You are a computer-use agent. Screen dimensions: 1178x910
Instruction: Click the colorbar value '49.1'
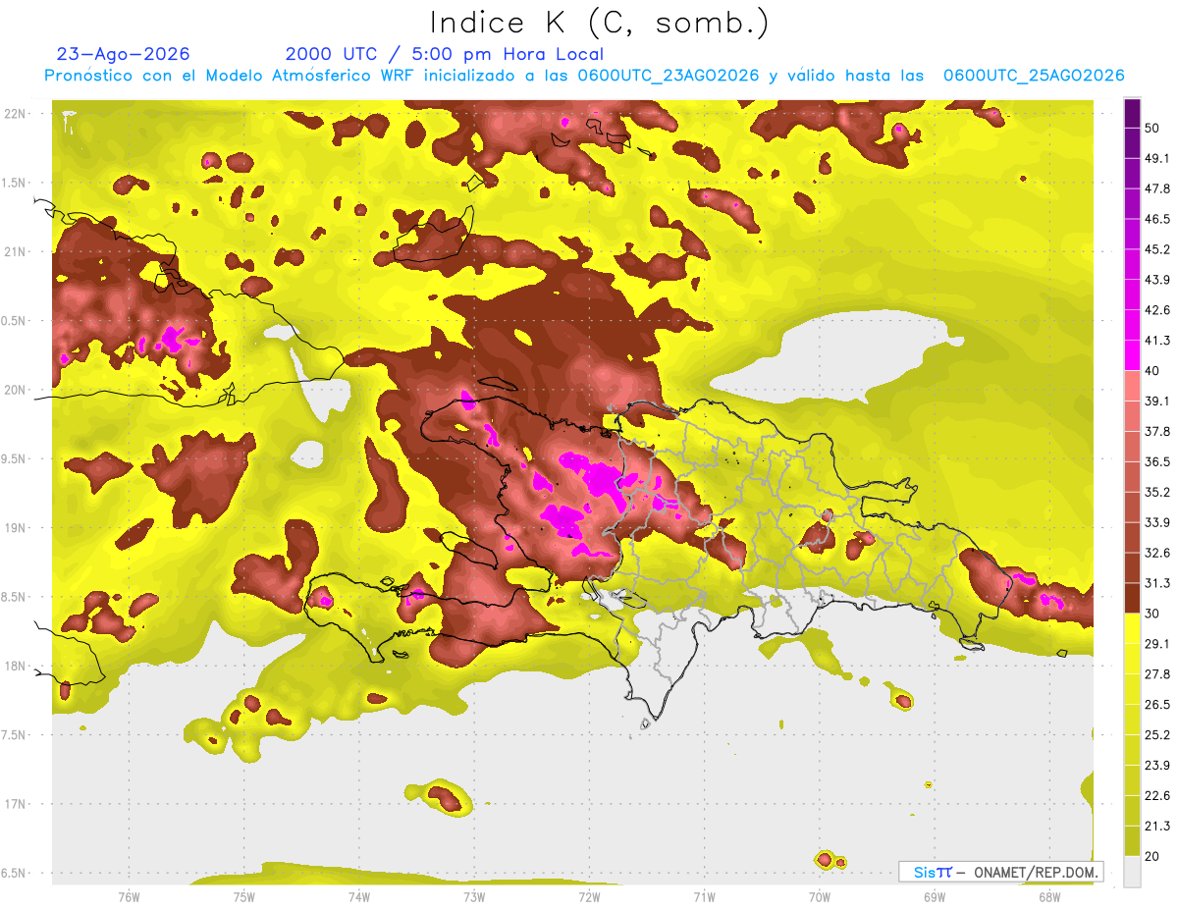pyautogui.click(x=1156, y=159)
